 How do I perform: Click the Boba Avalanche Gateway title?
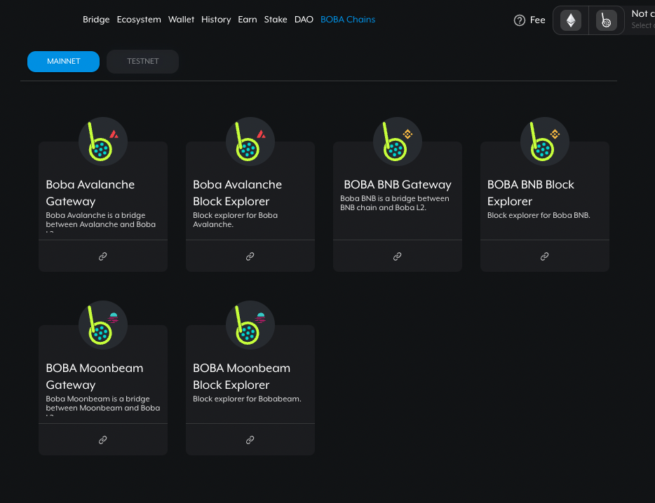pyautogui.click(x=90, y=193)
